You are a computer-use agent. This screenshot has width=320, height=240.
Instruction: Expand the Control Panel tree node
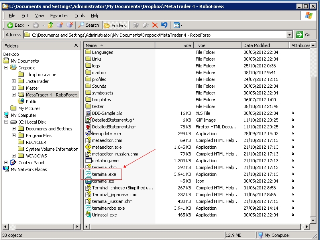[x=6, y=162]
